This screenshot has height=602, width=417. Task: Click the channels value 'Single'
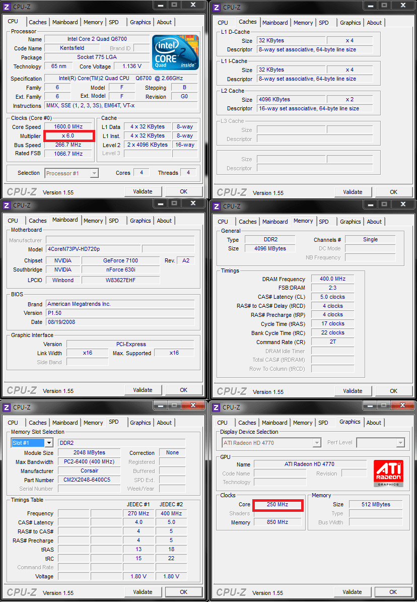pyautogui.click(x=370, y=240)
